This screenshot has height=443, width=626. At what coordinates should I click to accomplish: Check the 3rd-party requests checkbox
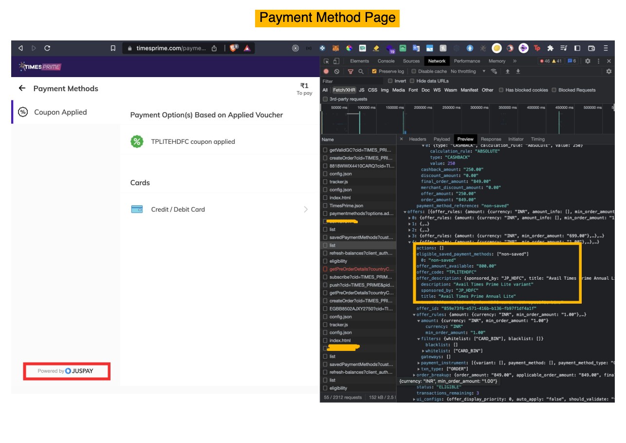[326, 99]
